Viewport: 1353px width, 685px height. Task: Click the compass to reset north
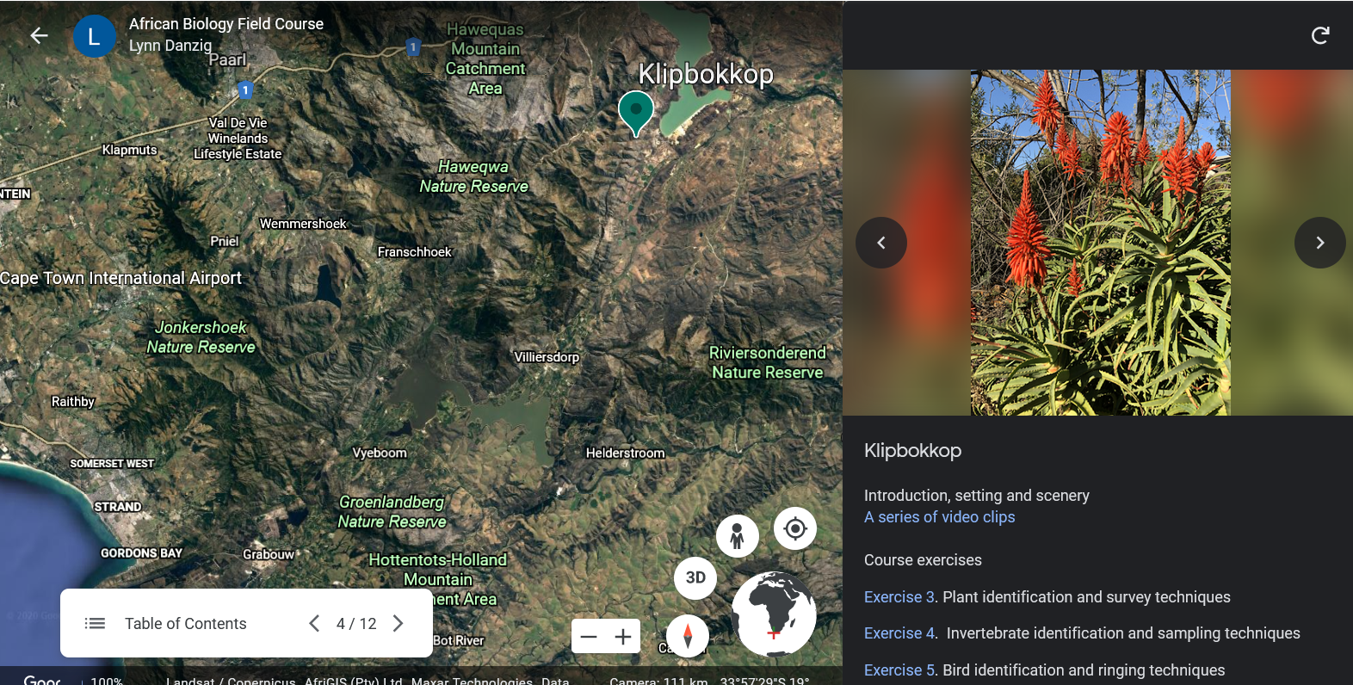pyautogui.click(x=687, y=636)
